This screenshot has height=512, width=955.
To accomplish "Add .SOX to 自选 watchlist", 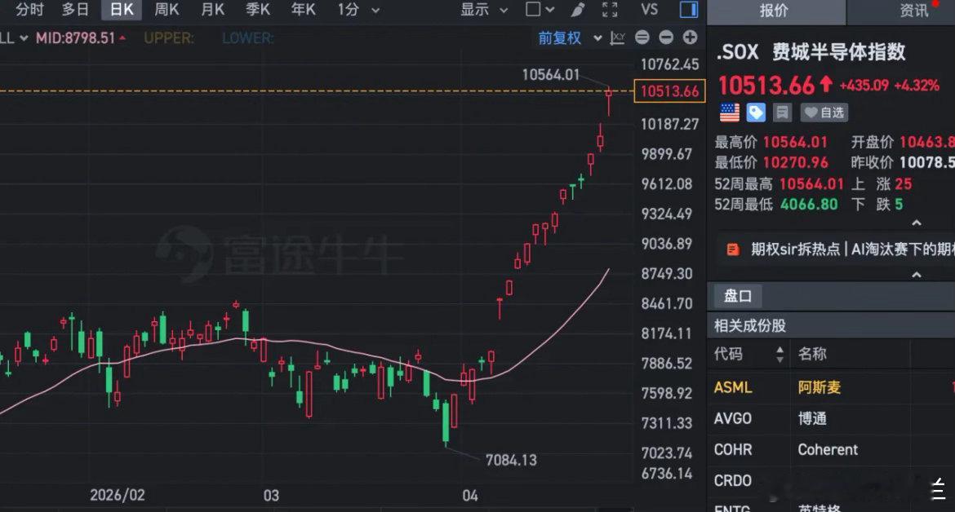I will (824, 113).
